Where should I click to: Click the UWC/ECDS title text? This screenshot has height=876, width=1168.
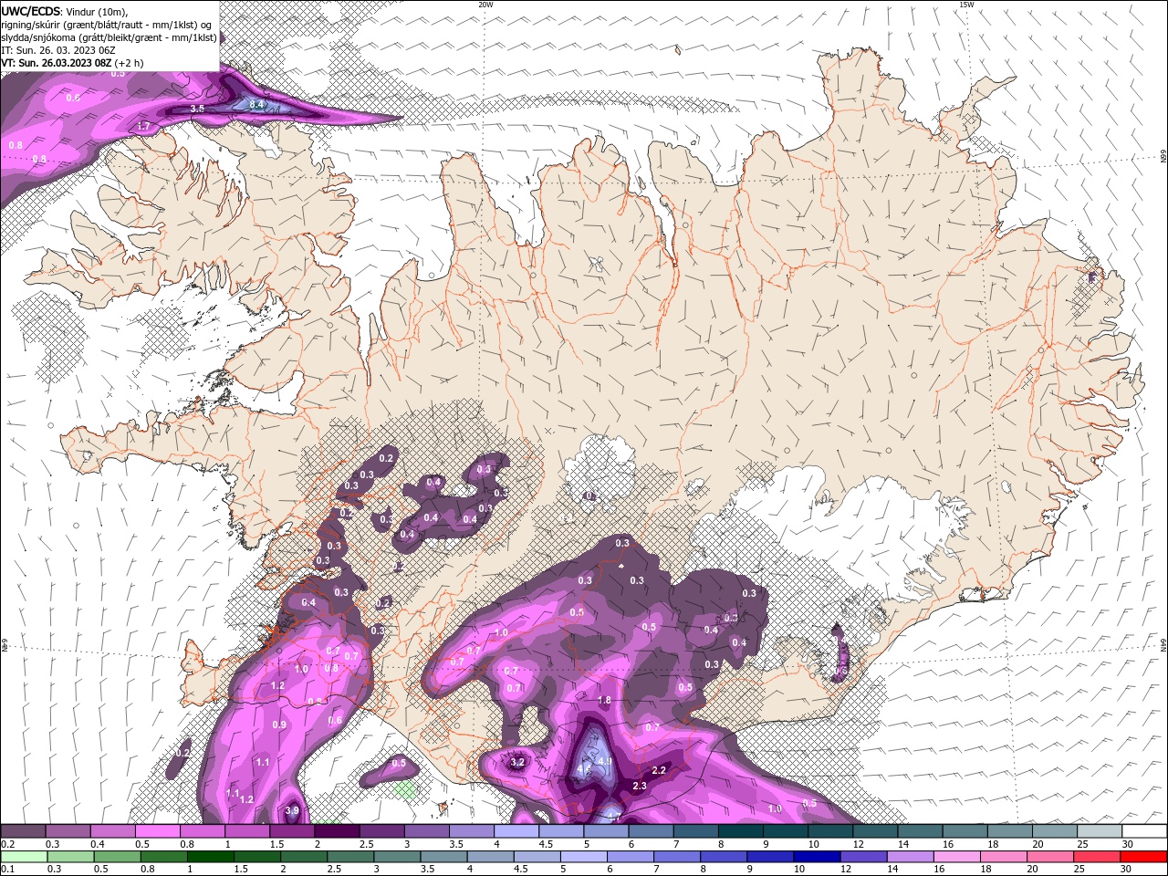[x=31, y=11]
